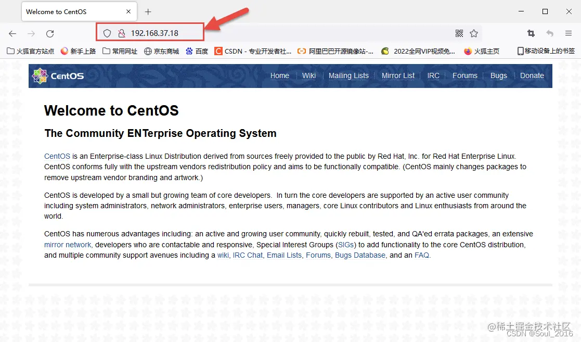Click the CentOS logo in the banner
Viewport: 581px width, 342px height.
[x=58, y=76]
